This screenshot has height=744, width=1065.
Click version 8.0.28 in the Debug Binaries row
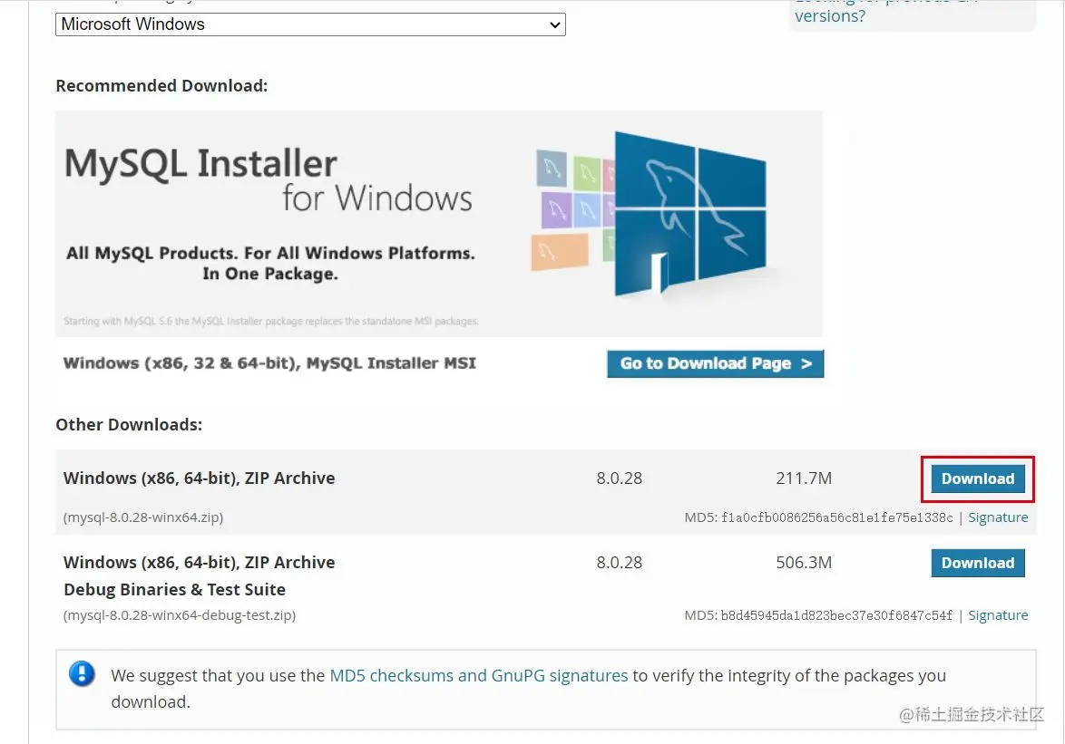pyautogui.click(x=620, y=562)
